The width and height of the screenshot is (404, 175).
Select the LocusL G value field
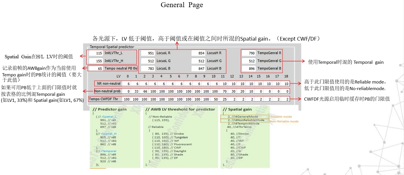coord(148,61)
